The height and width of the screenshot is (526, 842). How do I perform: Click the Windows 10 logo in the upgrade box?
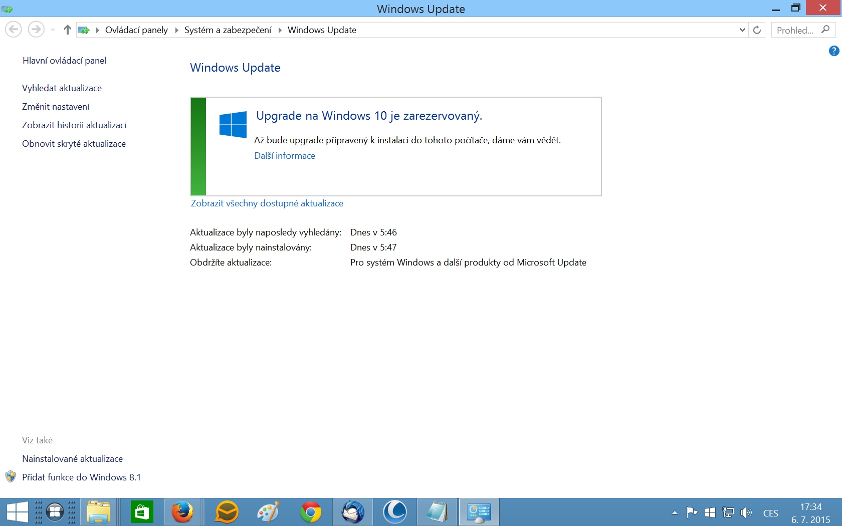pos(233,124)
